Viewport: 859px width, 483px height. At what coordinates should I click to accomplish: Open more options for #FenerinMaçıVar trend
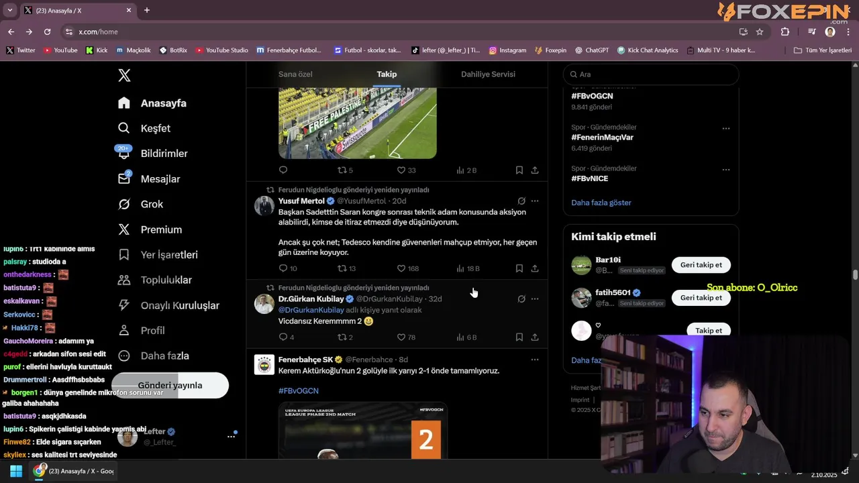726,128
